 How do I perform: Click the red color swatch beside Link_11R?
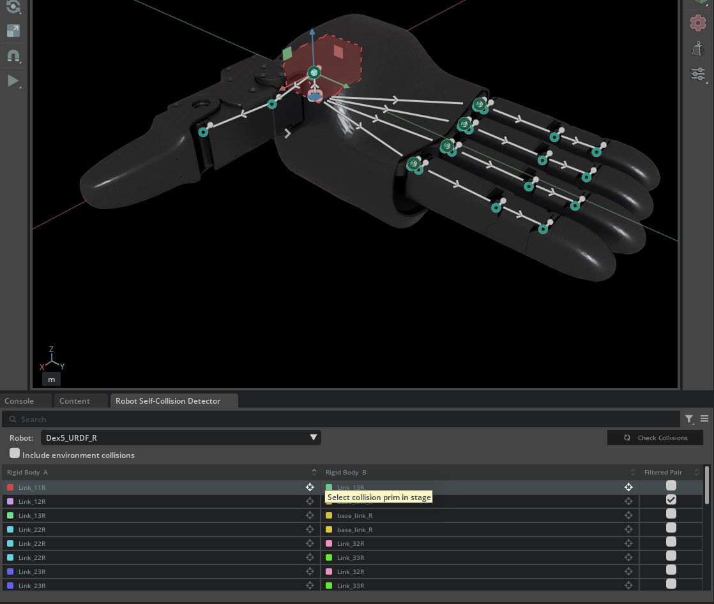(x=9, y=486)
